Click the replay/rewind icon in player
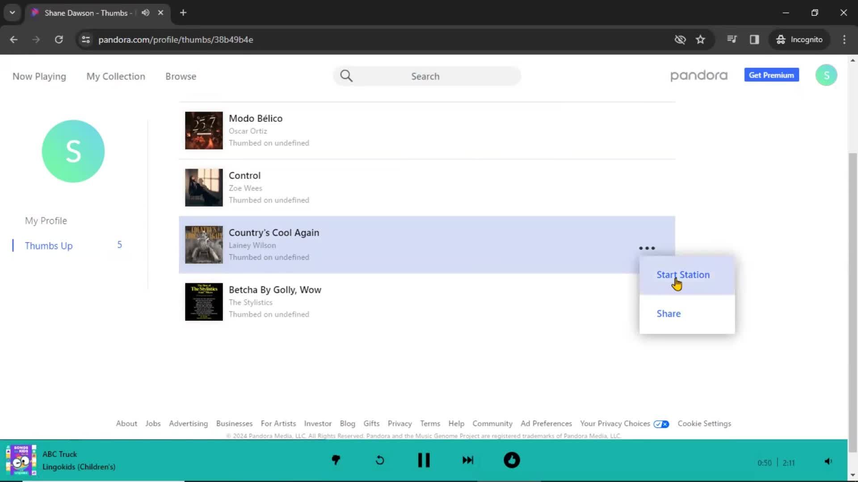This screenshot has width=858, height=482. [x=380, y=460]
